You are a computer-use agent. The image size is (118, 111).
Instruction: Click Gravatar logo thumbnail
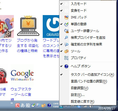coord(51,27)
